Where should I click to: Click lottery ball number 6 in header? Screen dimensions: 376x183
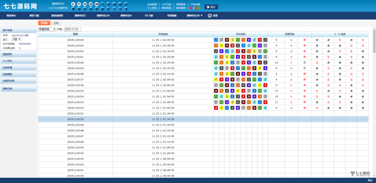tap(73, 4)
